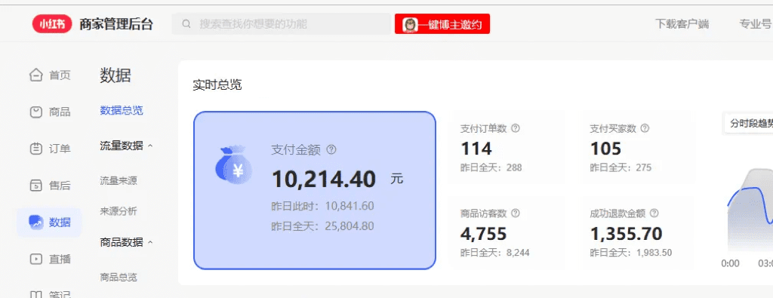
Task: Click the 0:00 chart axis label
Action: coord(730,263)
